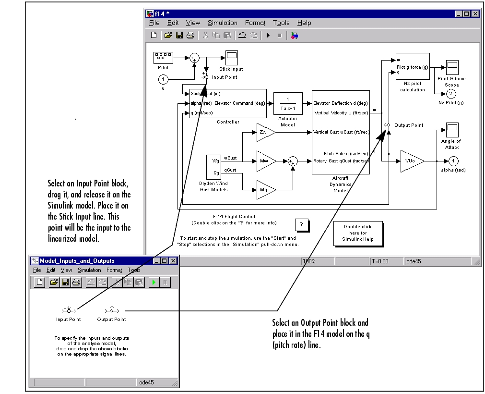Select the Mq gain block
The height and width of the screenshot is (394, 485).
[266, 190]
